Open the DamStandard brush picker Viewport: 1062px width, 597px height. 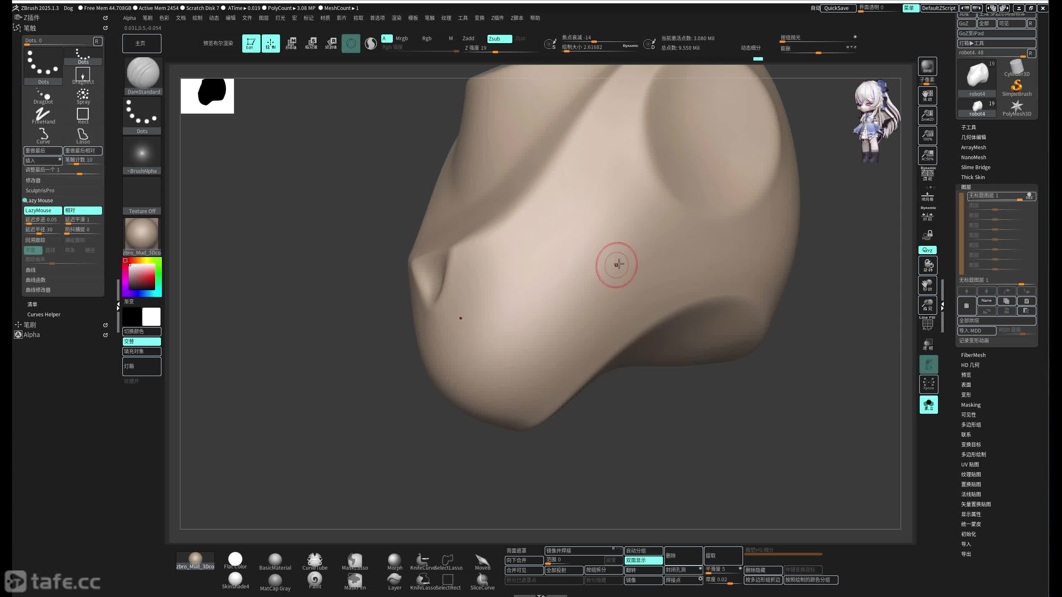pos(143,76)
